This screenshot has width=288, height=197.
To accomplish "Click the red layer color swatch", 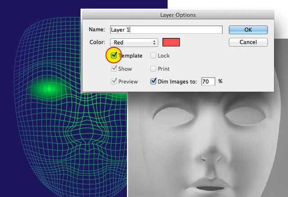I will (x=171, y=42).
